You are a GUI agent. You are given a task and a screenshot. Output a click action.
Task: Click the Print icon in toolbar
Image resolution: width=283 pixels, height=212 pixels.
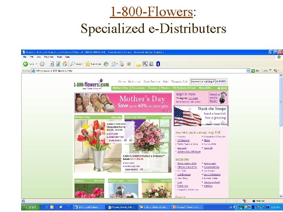point(122,64)
